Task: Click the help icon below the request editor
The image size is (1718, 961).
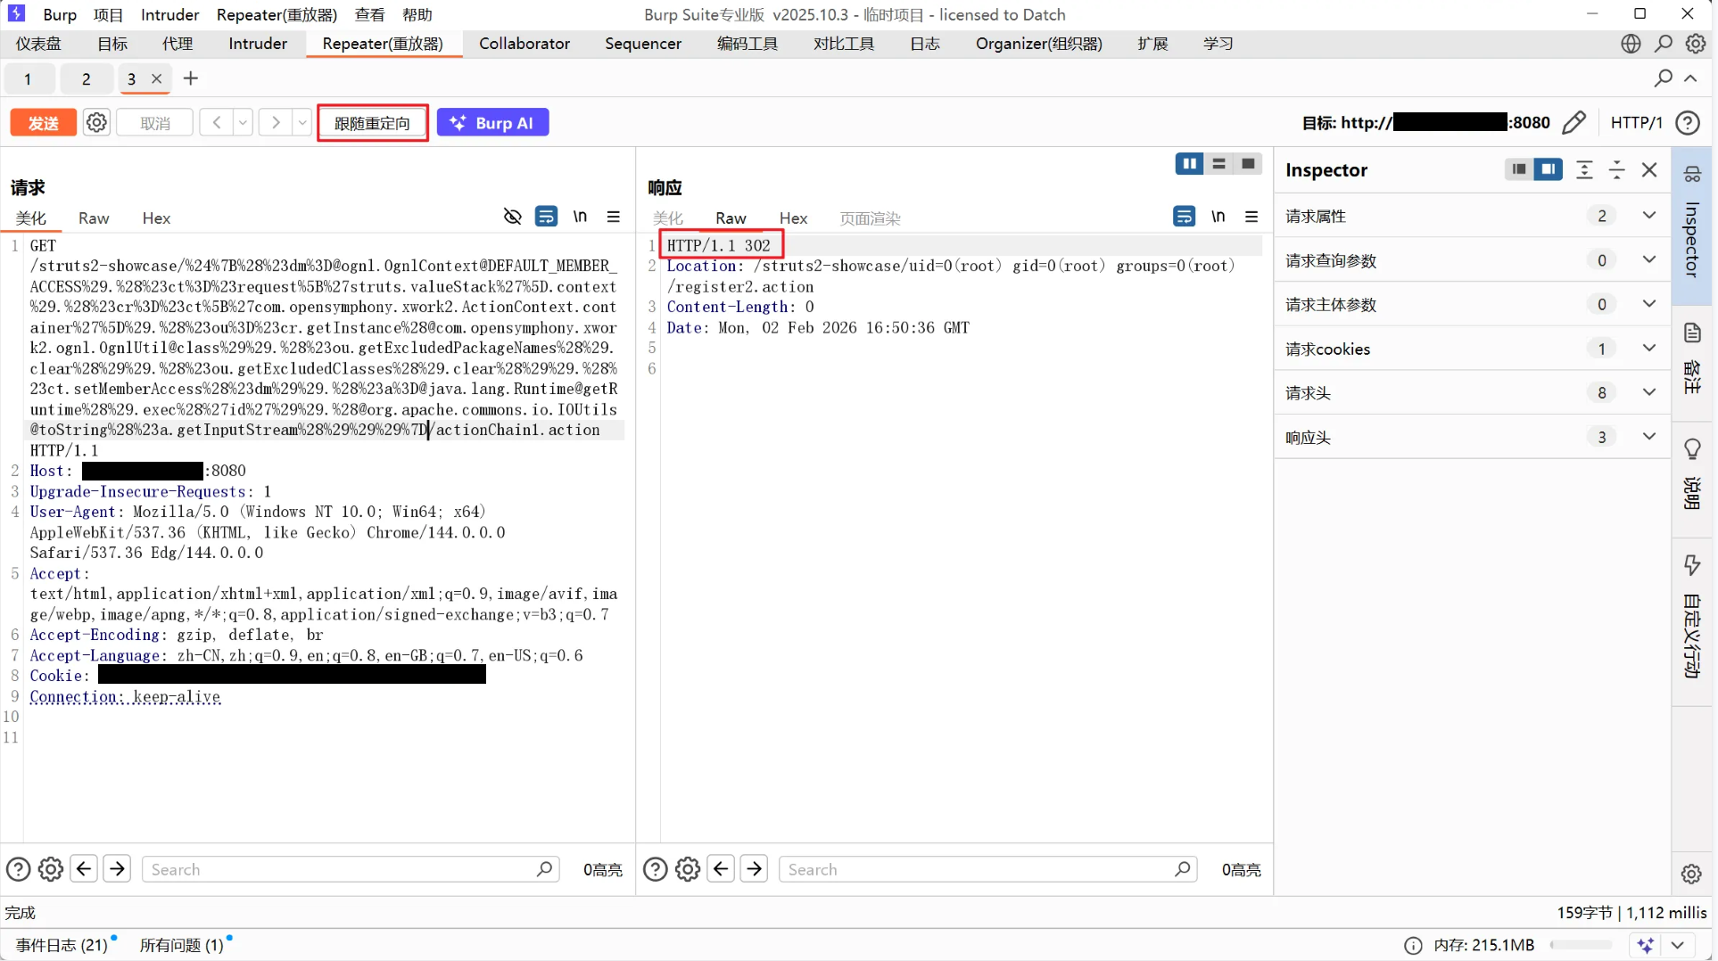Action: (18, 869)
